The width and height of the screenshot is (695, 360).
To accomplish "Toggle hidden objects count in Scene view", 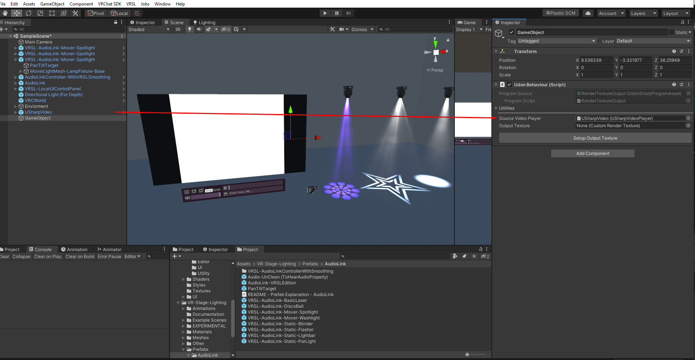I will (x=226, y=29).
